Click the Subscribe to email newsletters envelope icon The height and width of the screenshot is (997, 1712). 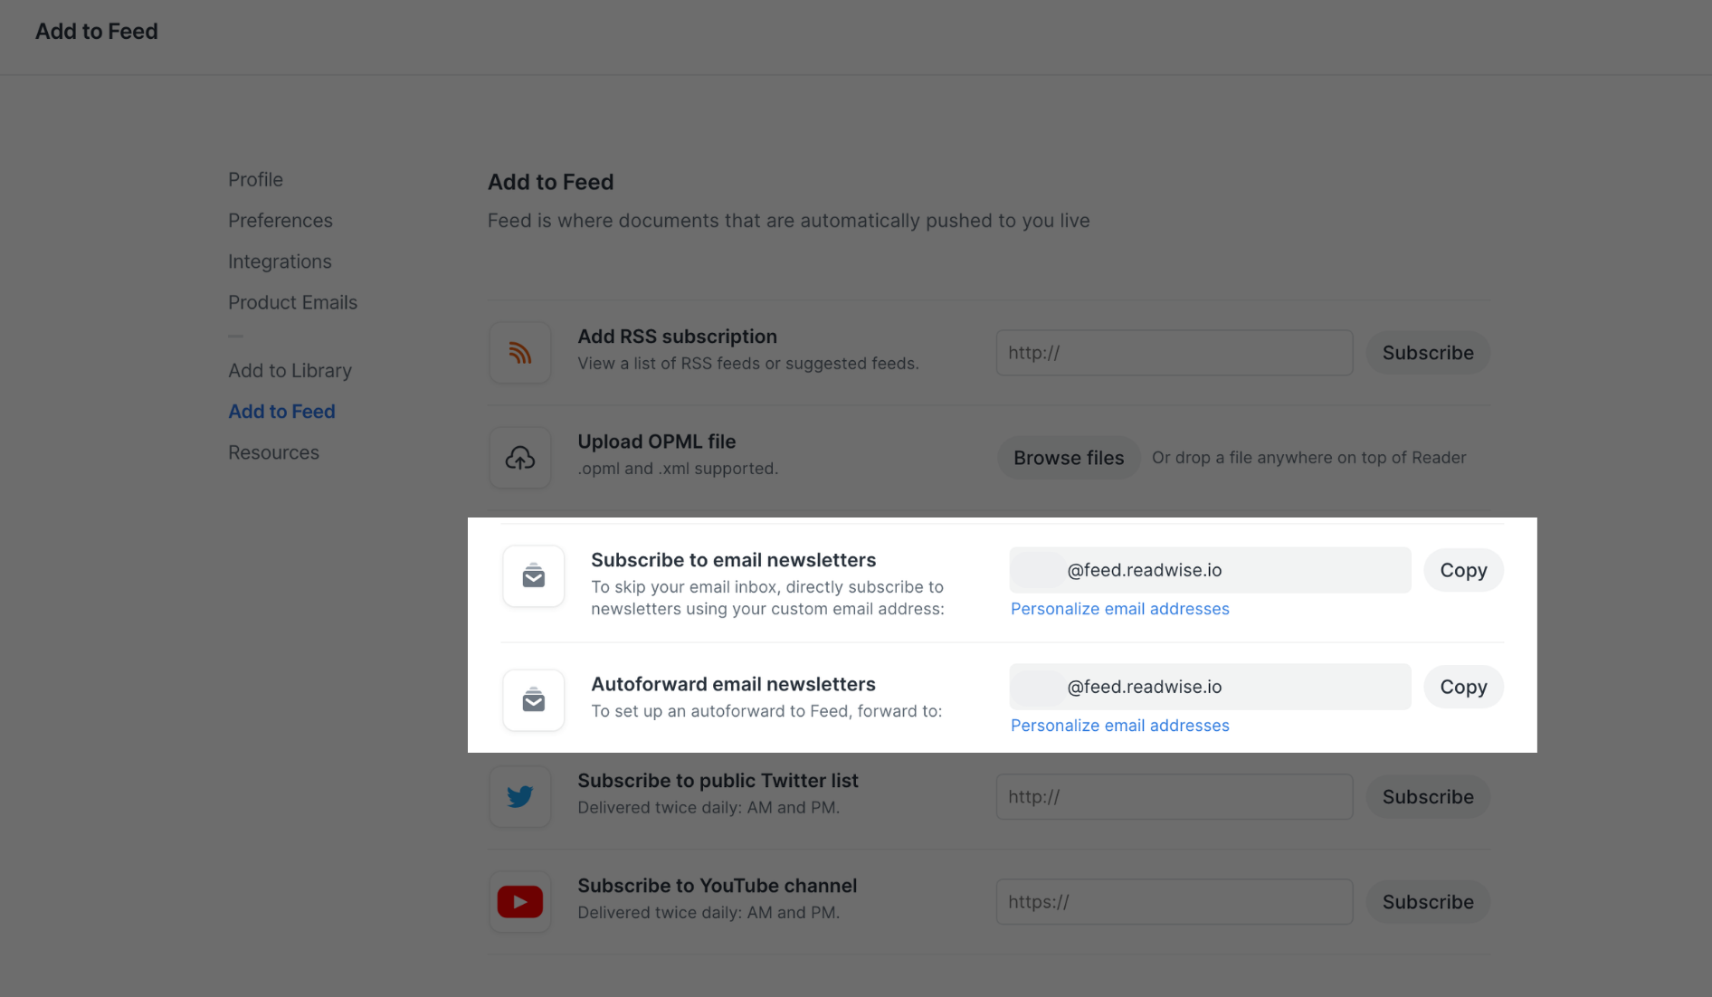coord(533,576)
